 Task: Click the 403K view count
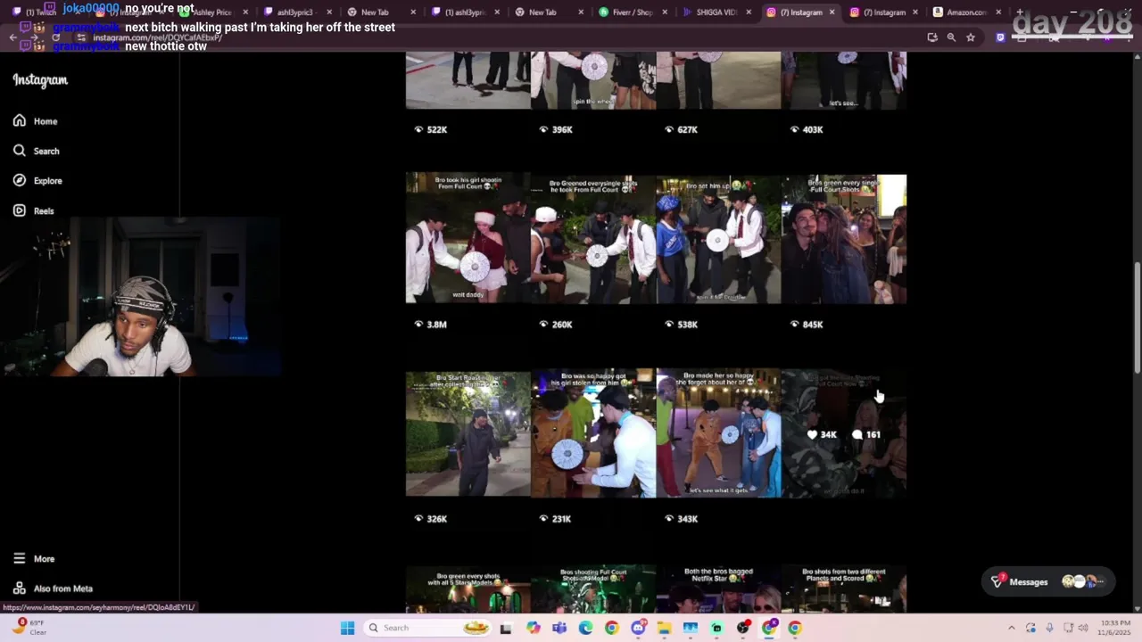(807, 129)
